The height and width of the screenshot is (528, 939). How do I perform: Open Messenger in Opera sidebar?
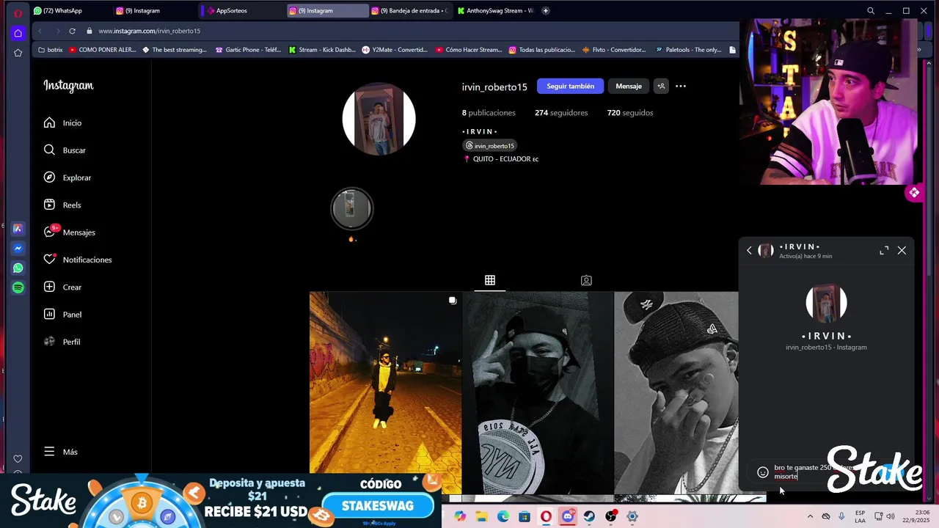click(x=18, y=249)
